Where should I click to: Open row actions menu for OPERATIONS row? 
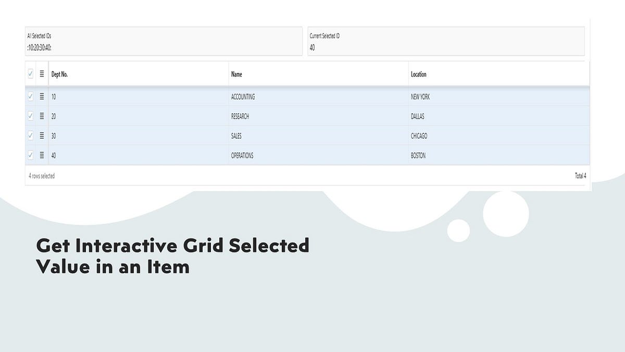[x=42, y=155]
